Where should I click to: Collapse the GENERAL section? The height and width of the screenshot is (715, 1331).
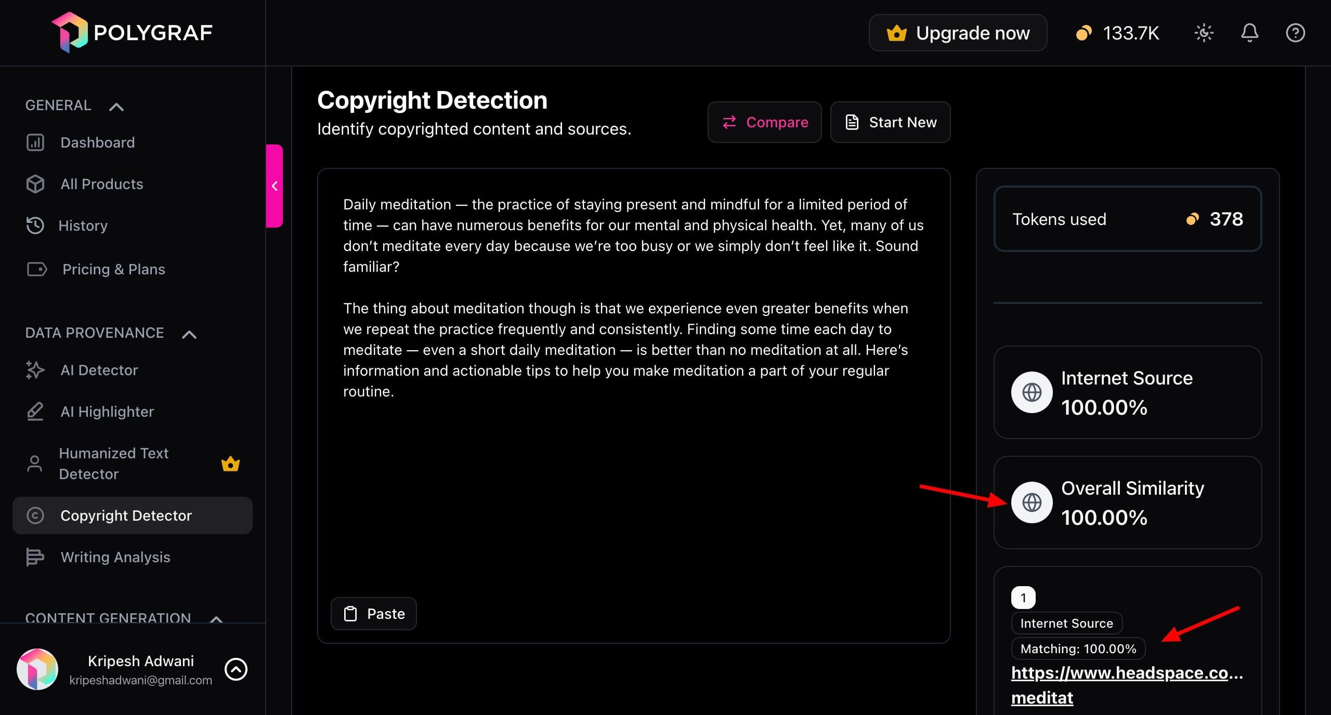[116, 107]
